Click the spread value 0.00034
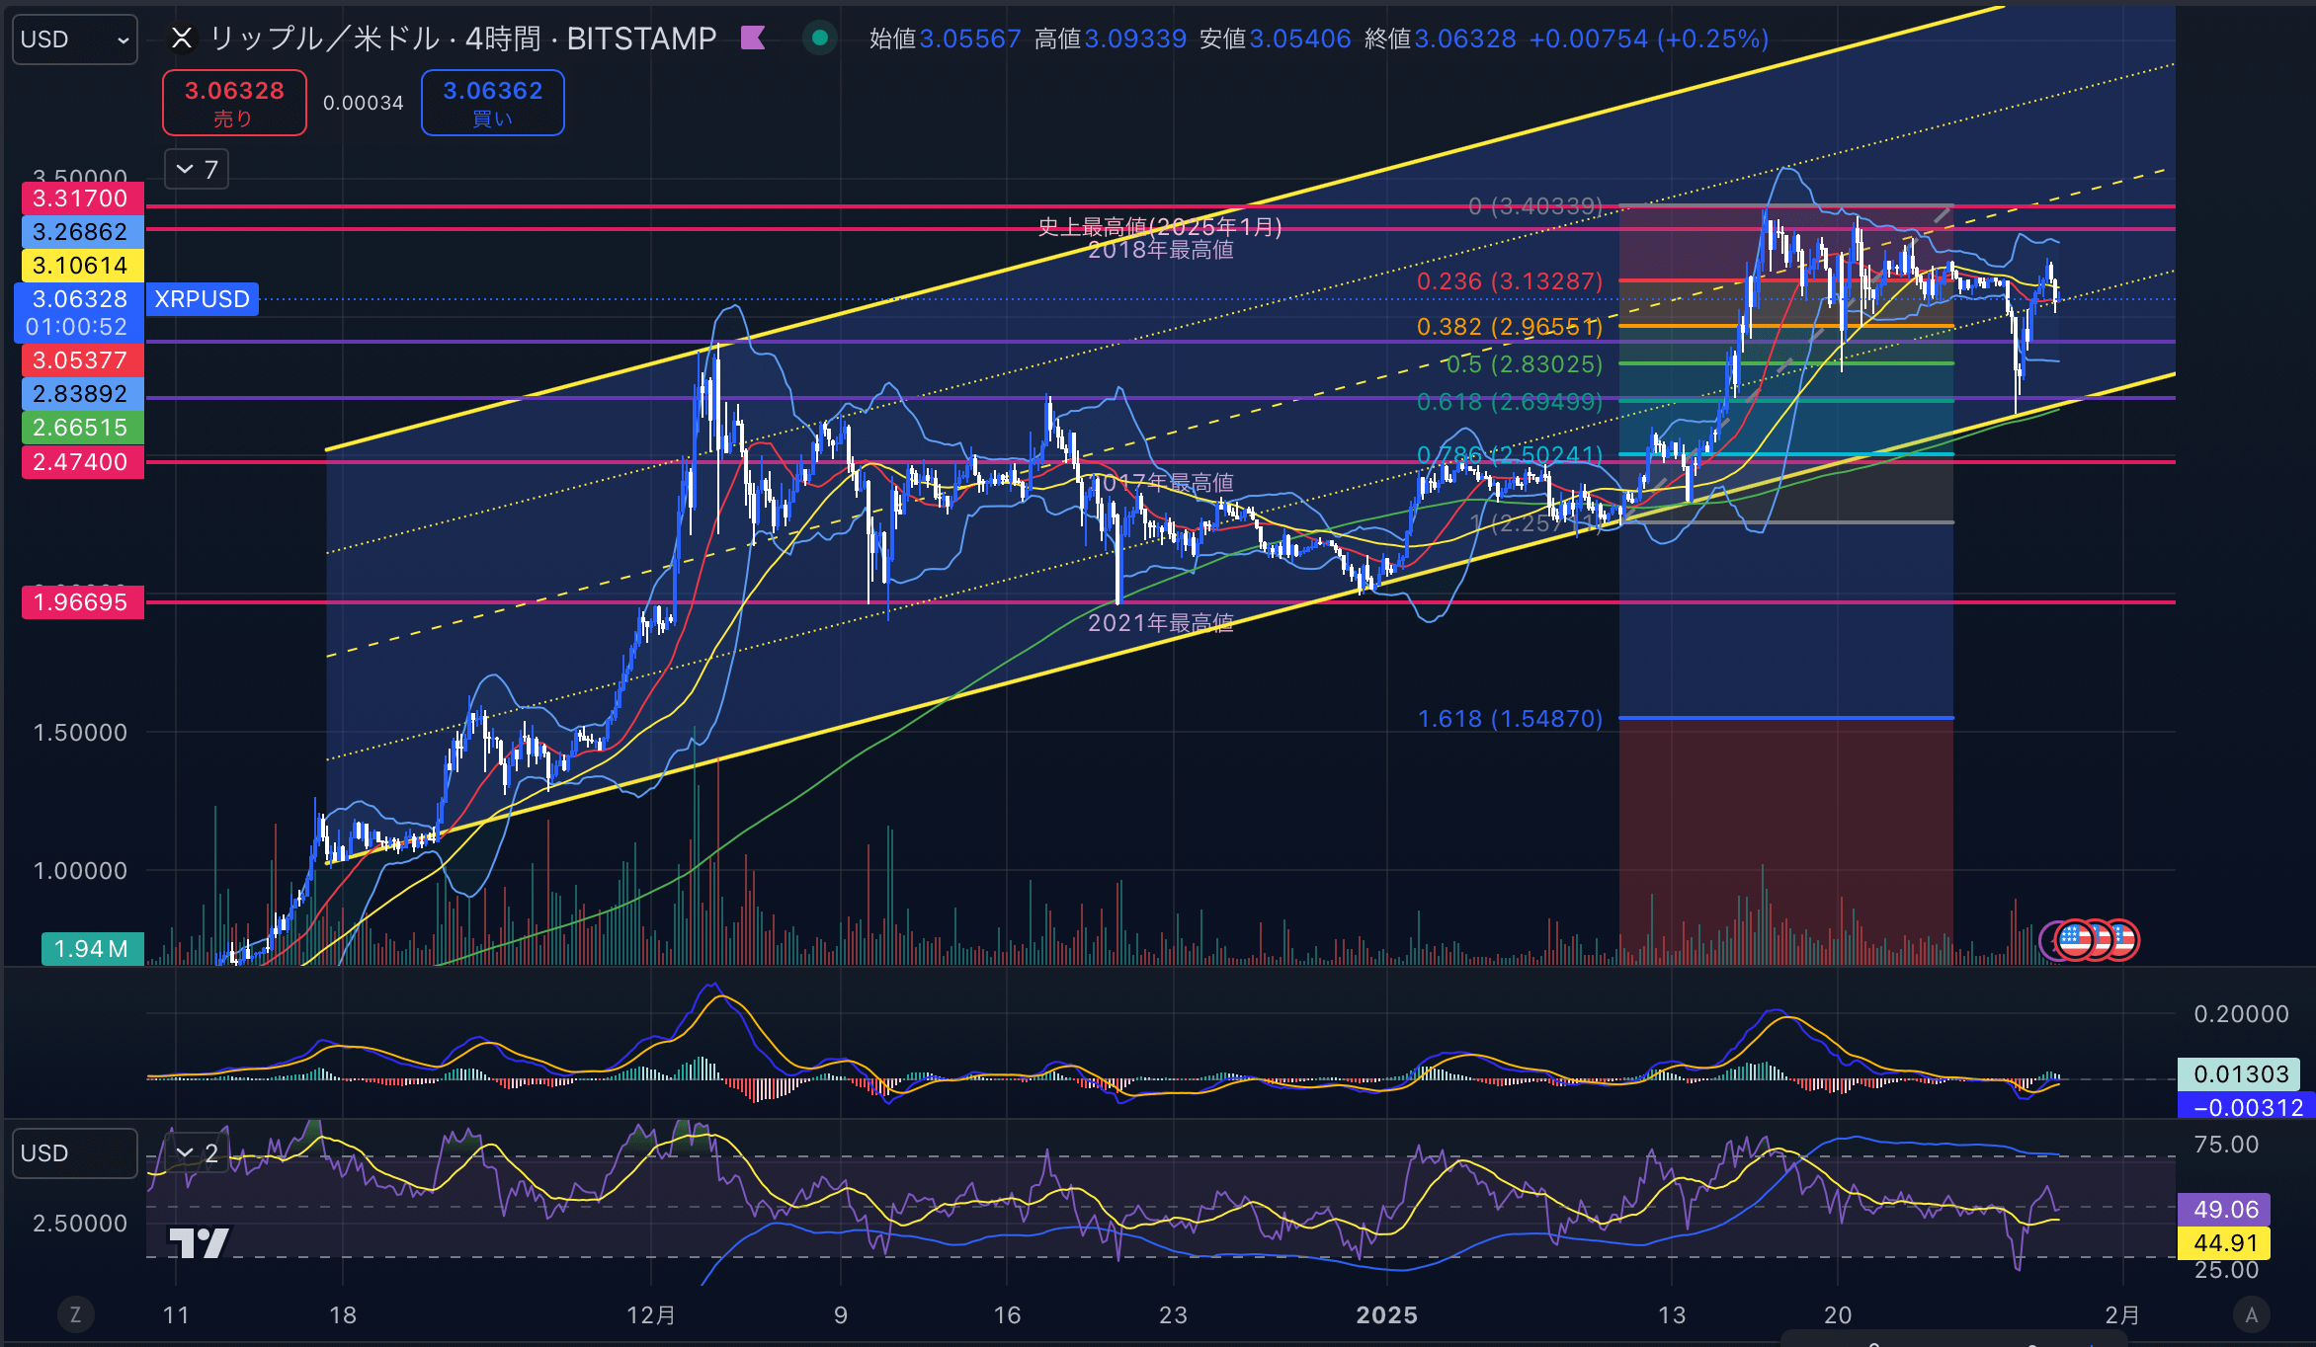This screenshot has width=2316, height=1347. click(364, 103)
